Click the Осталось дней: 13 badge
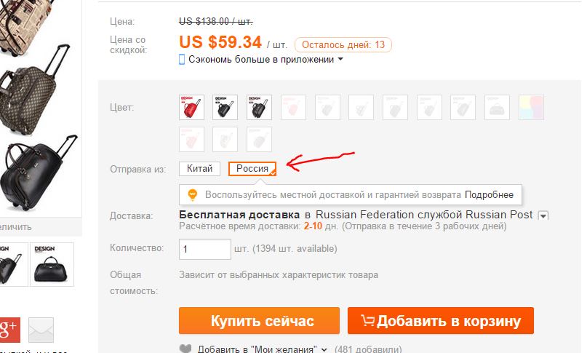Viewport: 587px width, 353px height. pos(343,44)
